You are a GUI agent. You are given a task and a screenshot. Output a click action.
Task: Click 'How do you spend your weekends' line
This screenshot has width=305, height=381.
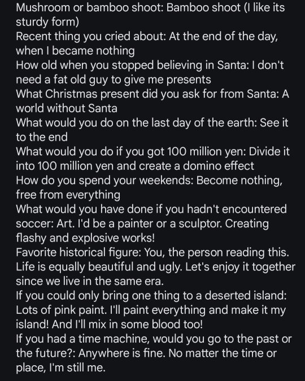[x=149, y=180]
